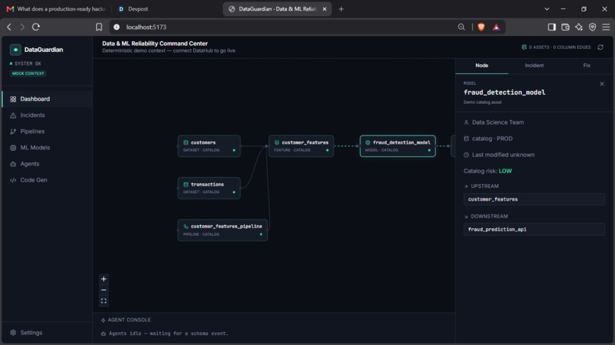Click the assets database icon in header
Viewport: 615px width, 345px height.
[524, 47]
